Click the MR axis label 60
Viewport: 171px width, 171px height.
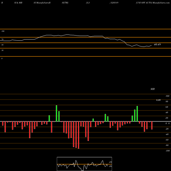(x=167, y=107)
